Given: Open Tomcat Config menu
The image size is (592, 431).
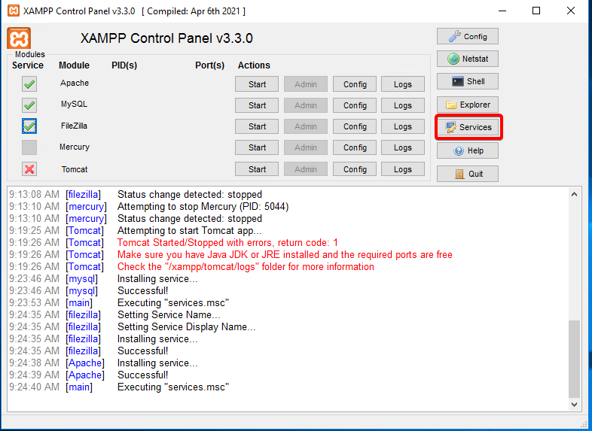Looking at the screenshot, I should point(355,169).
